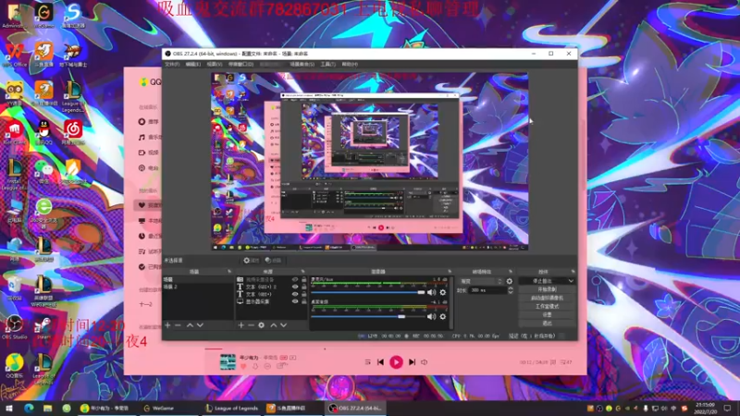740x416 pixels.
Task: Toggle lock on 文本 (GDI+) 2 source
Action: (x=304, y=287)
